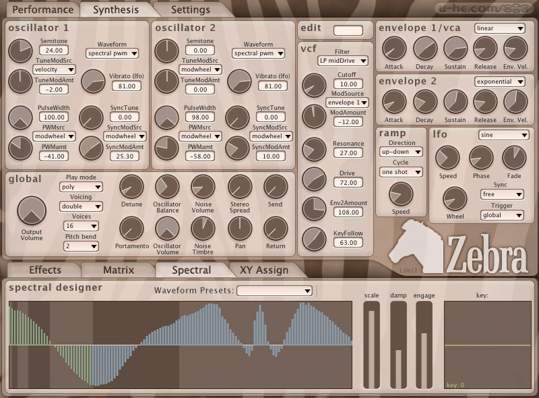Click the global Output Volume knob
Viewport: 539px width, 398px height.
click(x=32, y=211)
